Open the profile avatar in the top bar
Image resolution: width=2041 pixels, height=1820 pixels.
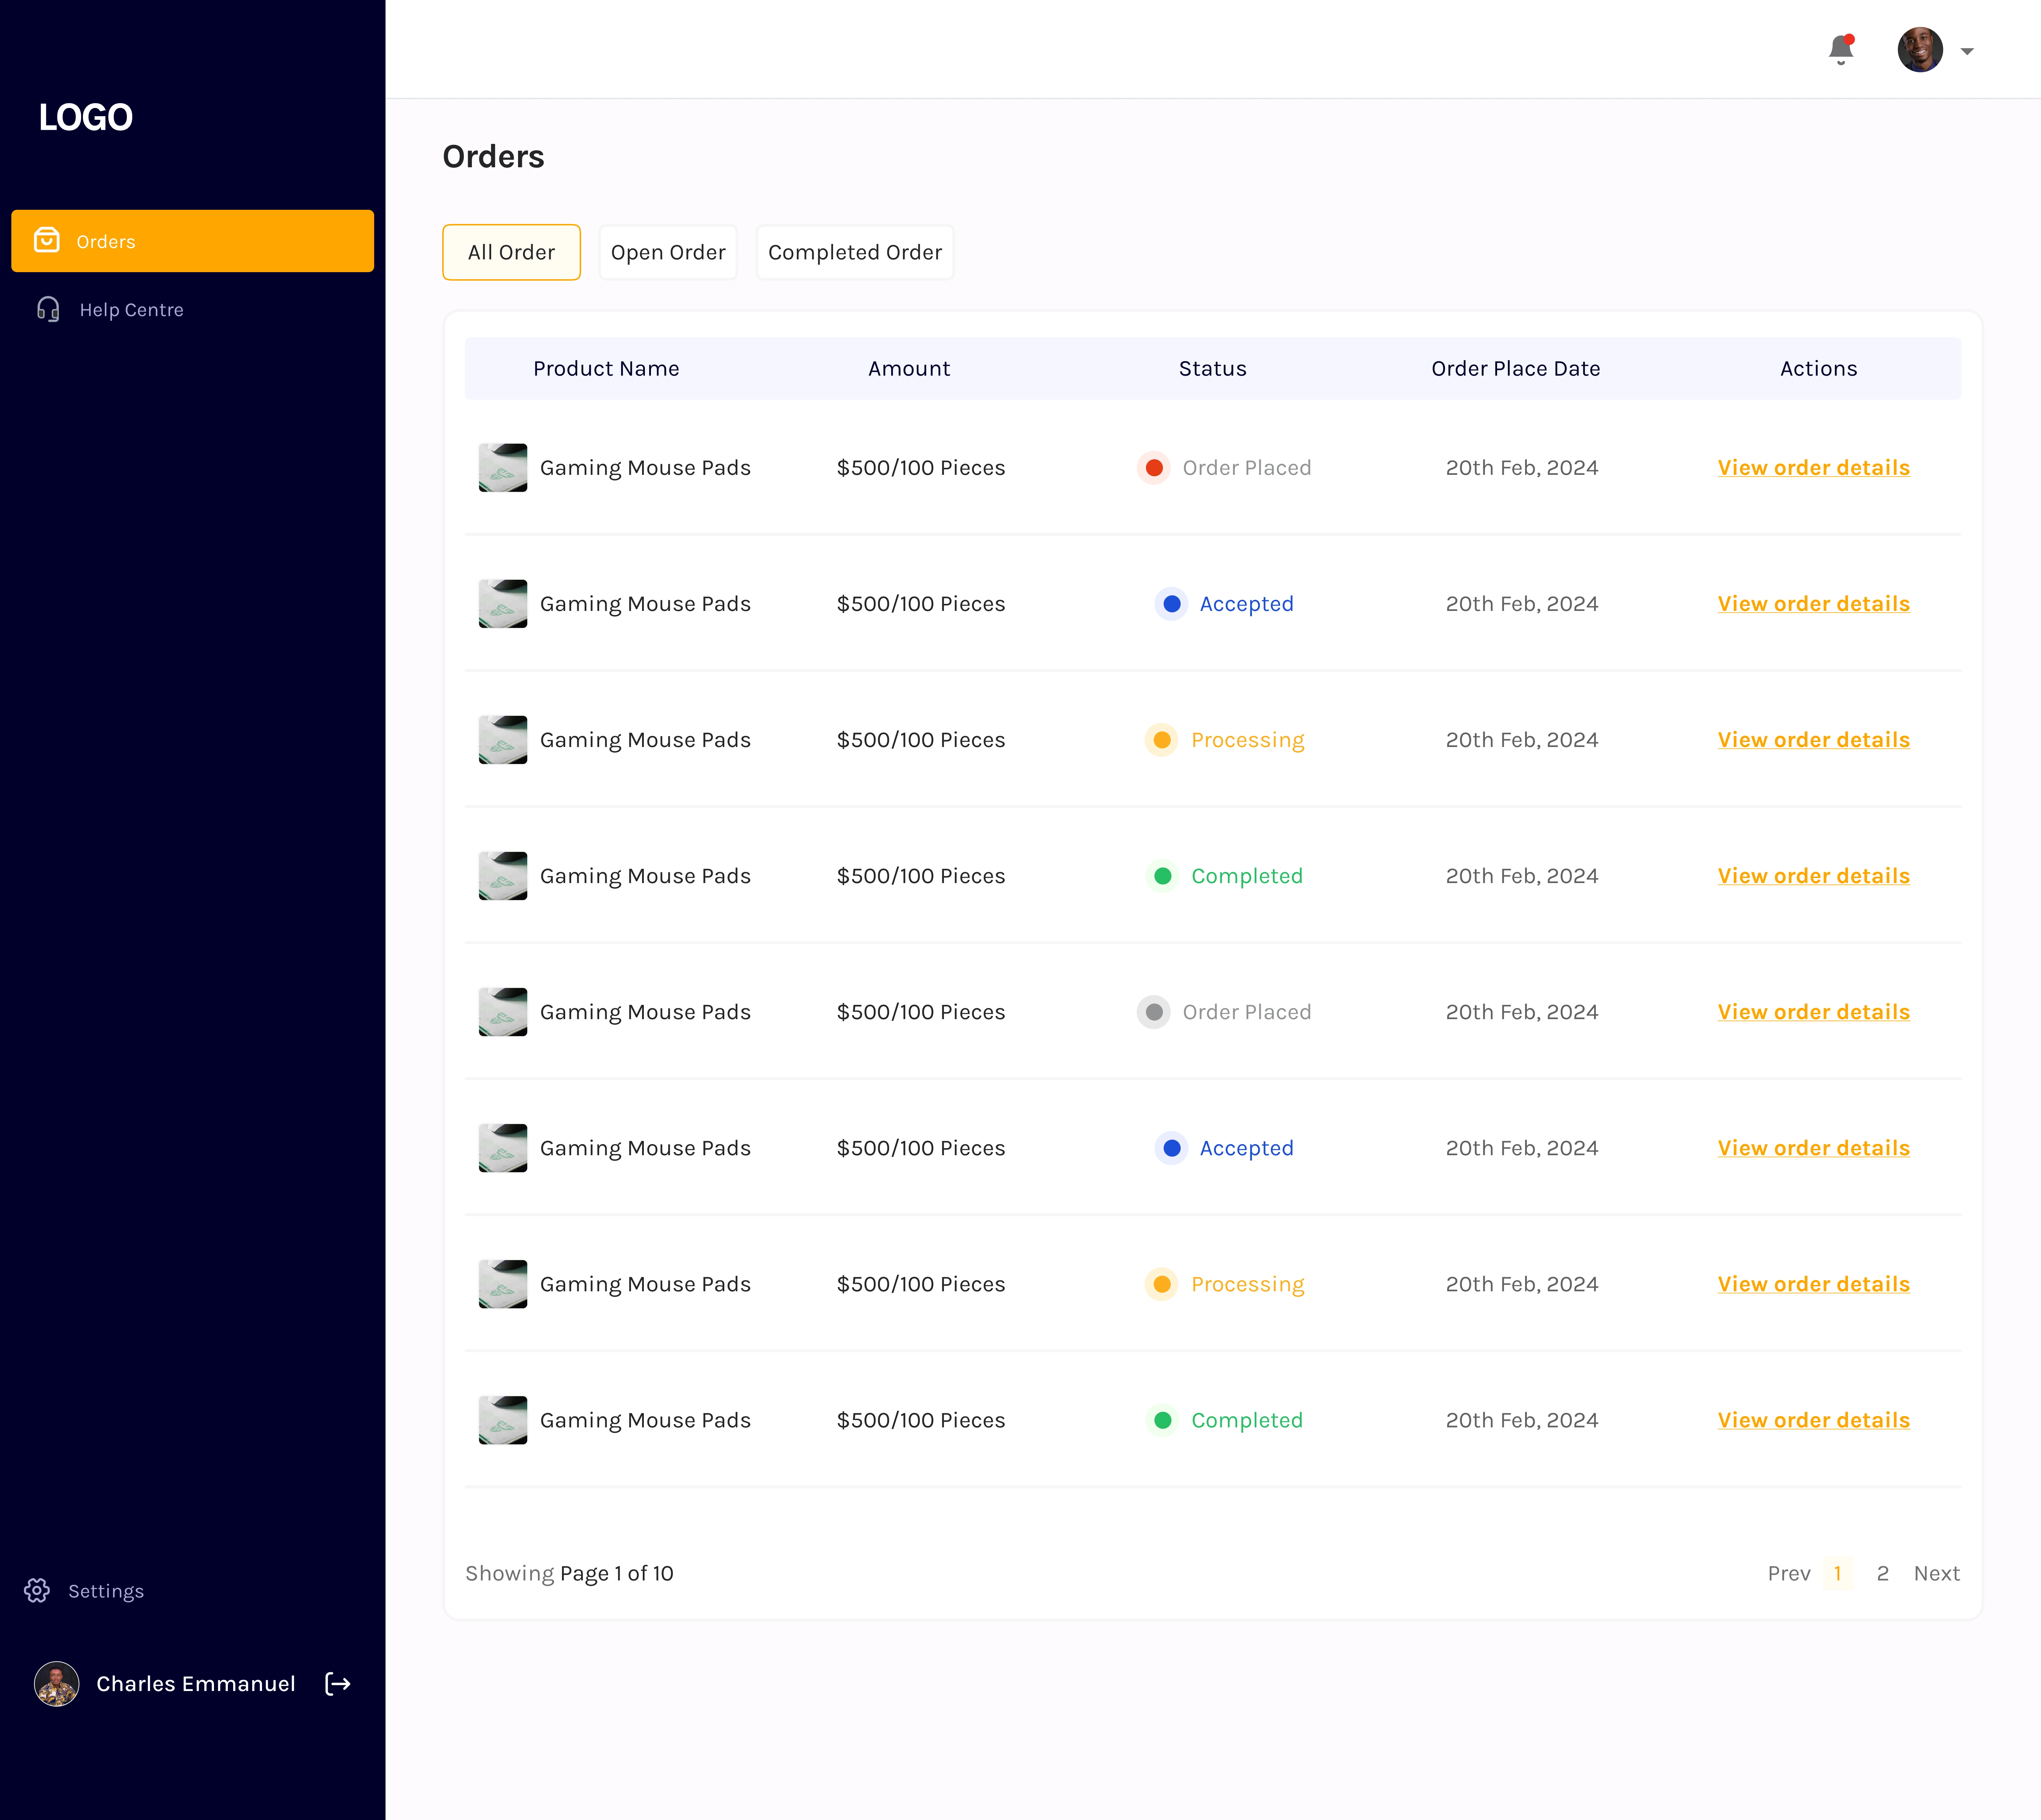1920,50
